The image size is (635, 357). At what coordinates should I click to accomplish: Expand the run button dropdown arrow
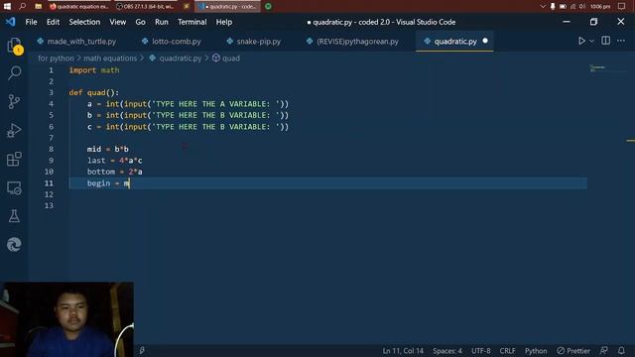click(x=591, y=41)
